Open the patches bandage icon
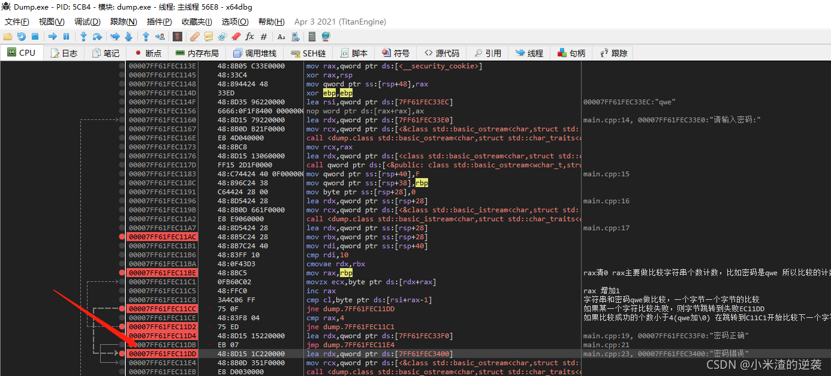 [194, 37]
